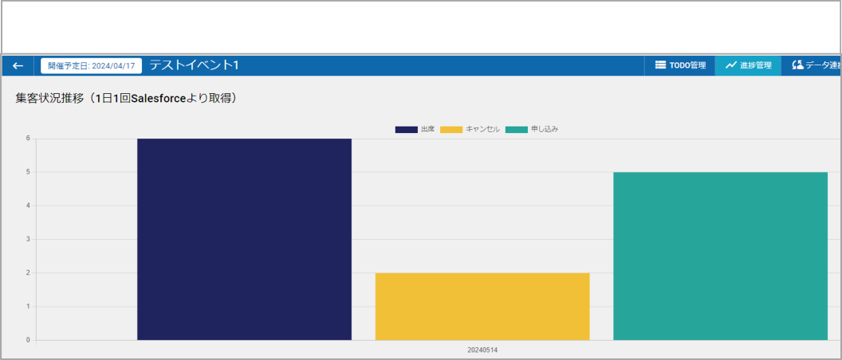Click the データ連携 sync icon
Image resolution: width=842 pixels, height=360 pixels.
(797, 65)
